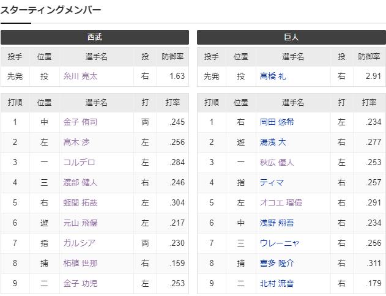386x296 pixels.
Task: Open オコエ 瑠偉 player link
Action: click(x=281, y=202)
